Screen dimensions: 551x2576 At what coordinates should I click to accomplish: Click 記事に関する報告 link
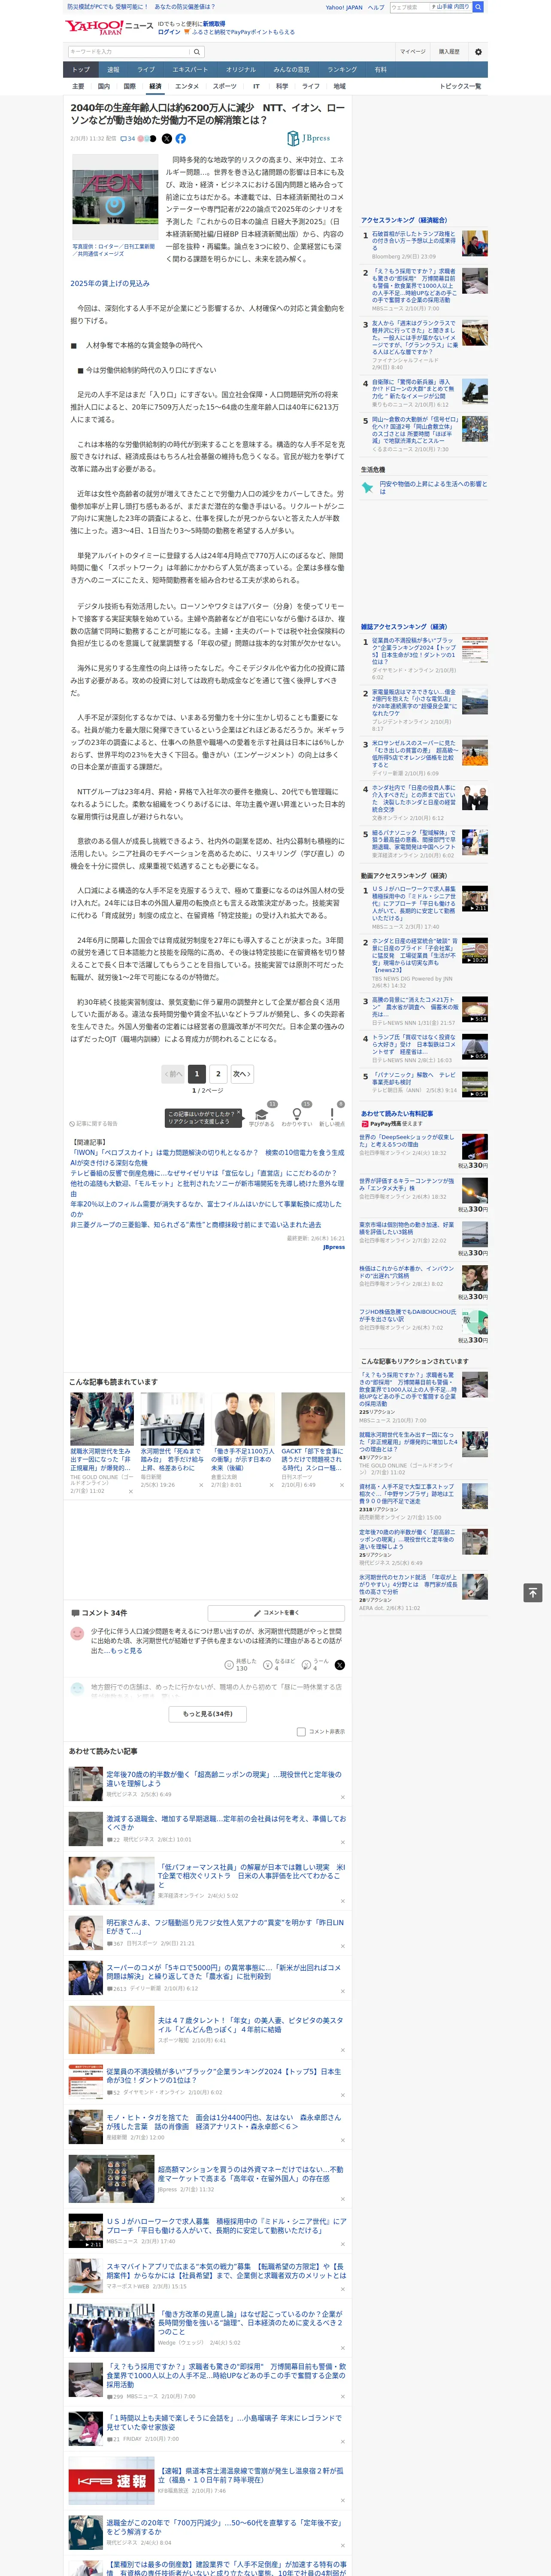point(93,1123)
